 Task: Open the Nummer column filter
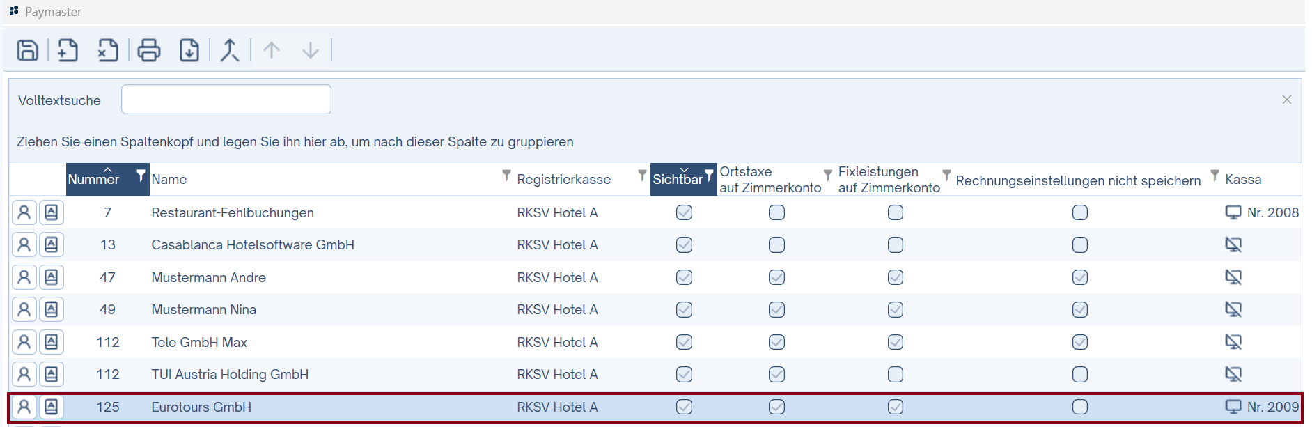click(x=141, y=175)
